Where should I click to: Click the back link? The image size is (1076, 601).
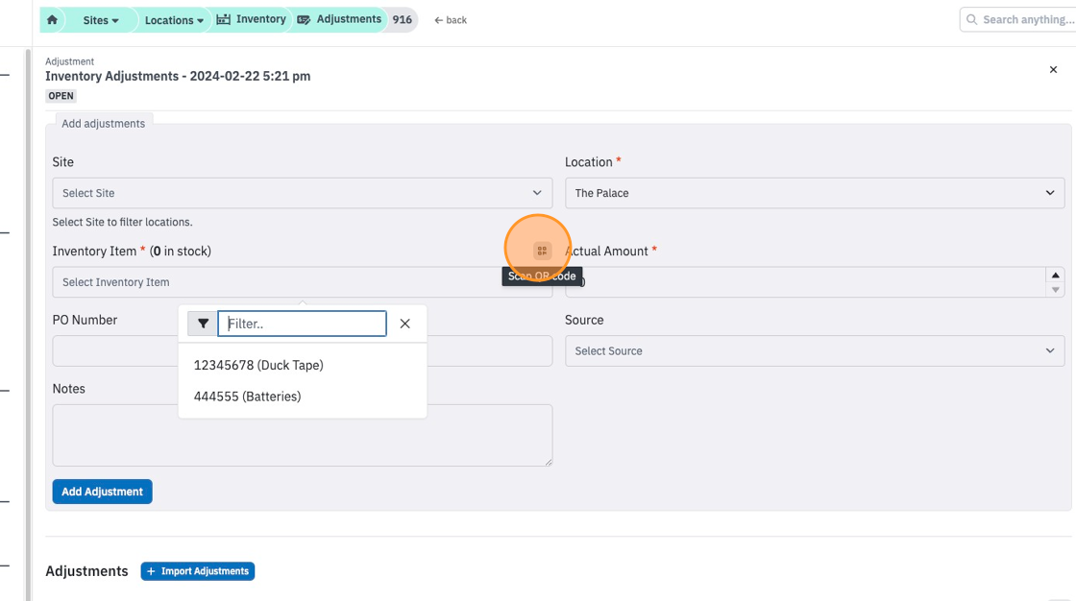point(451,20)
